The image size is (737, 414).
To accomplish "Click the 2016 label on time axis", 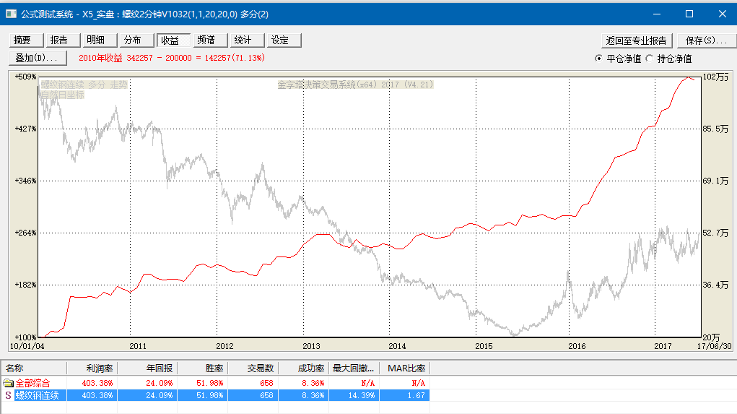I will coord(577,346).
